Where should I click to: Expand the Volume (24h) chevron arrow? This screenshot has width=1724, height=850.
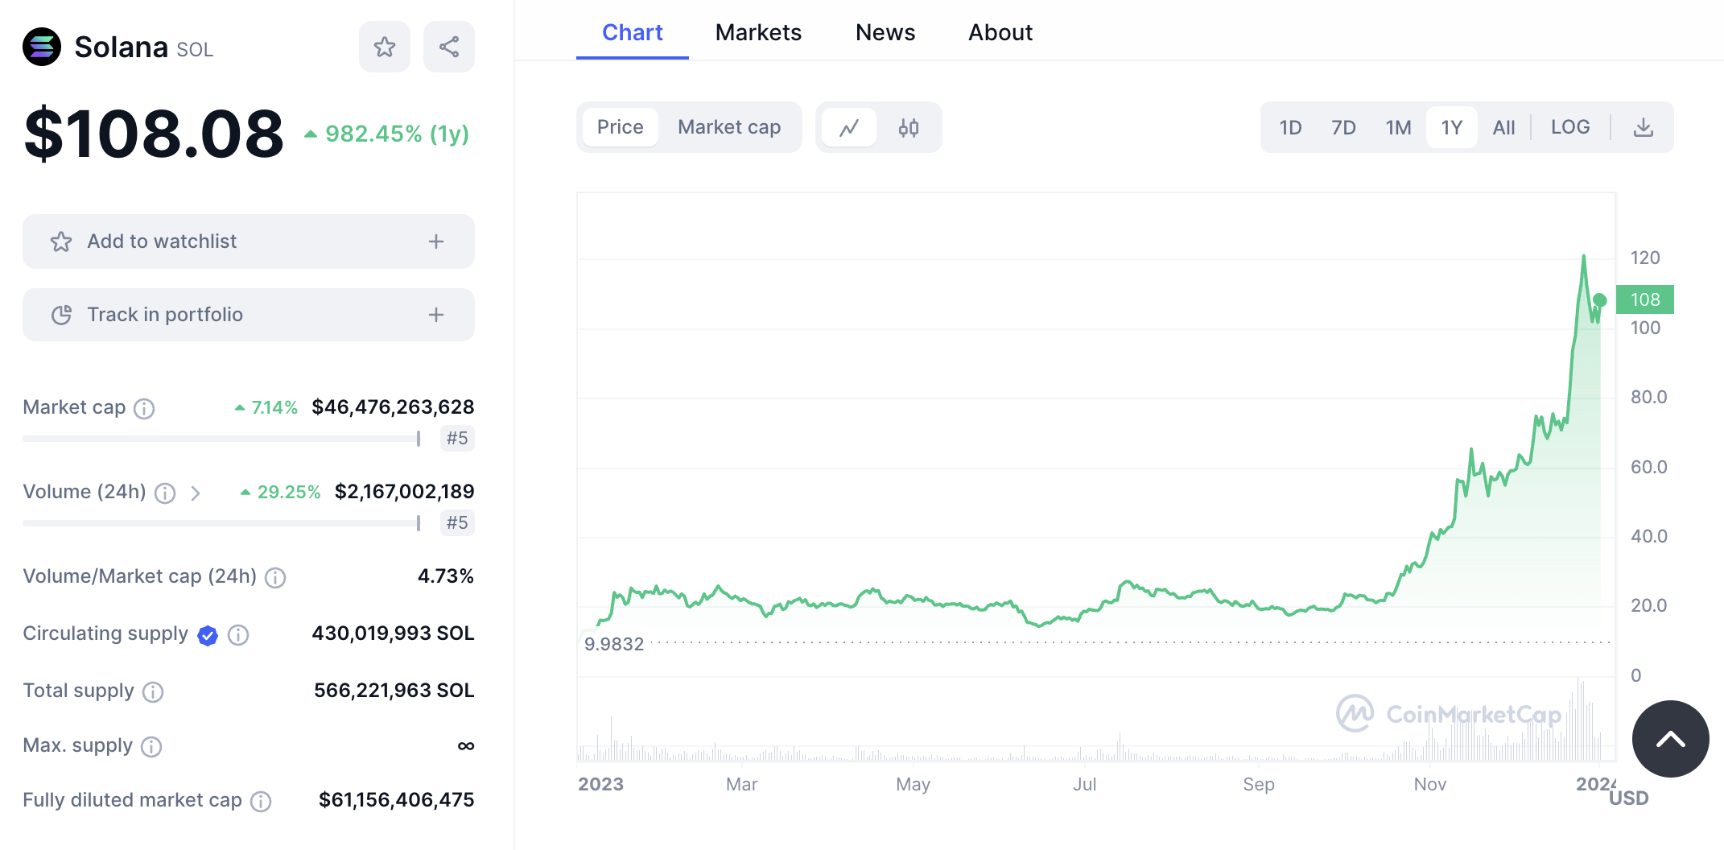(x=196, y=493)
